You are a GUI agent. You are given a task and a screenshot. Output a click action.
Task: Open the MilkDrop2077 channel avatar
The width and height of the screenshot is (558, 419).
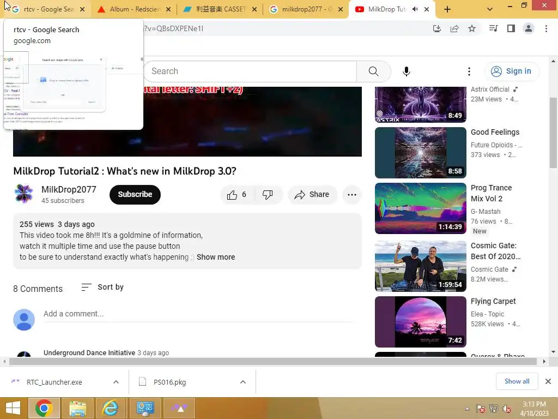(x=24, y=194)
